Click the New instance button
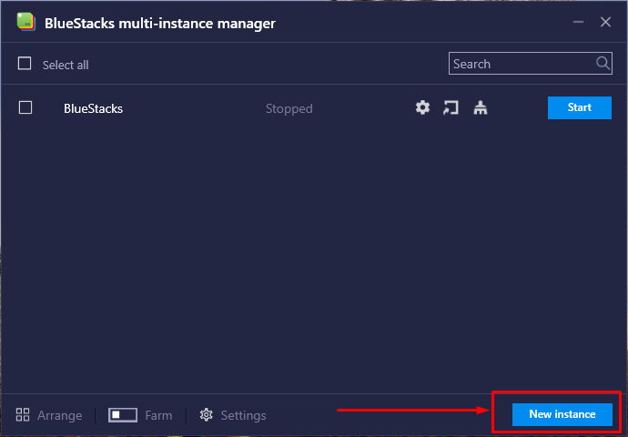This screenshot has width=628, height=437. pos(562,414)
